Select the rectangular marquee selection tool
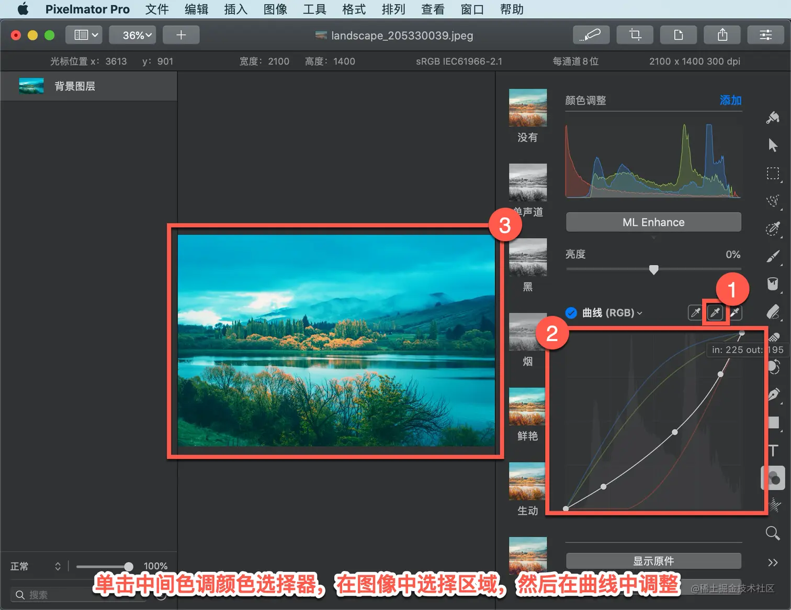The image size is (791, 610). [x=773, y=173]
